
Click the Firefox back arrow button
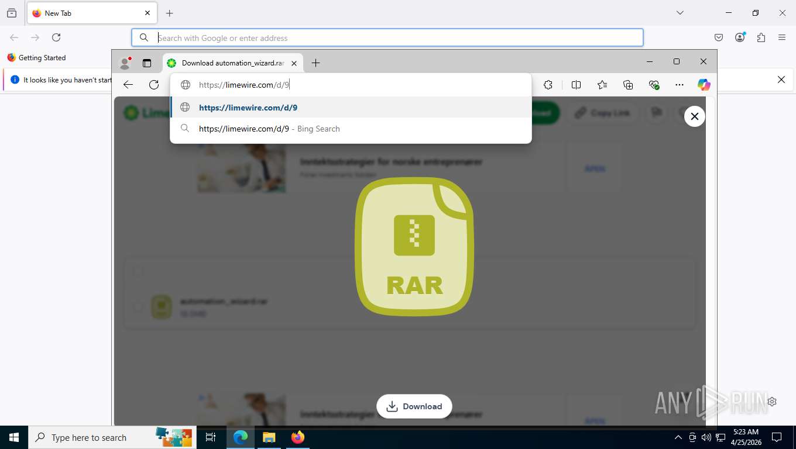coord(14,37)
